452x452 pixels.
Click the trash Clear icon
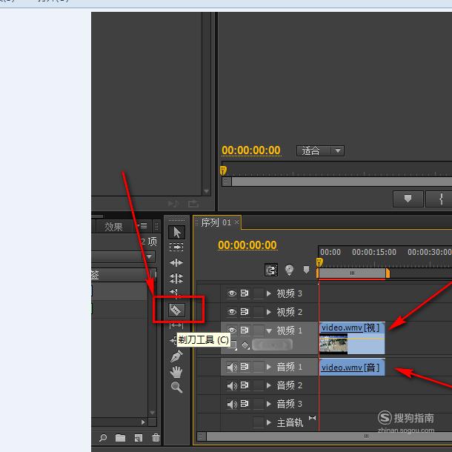[156, 438]
